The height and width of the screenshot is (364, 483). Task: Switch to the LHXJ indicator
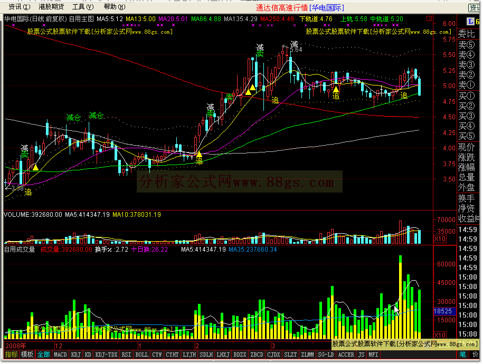pos(223,355)
